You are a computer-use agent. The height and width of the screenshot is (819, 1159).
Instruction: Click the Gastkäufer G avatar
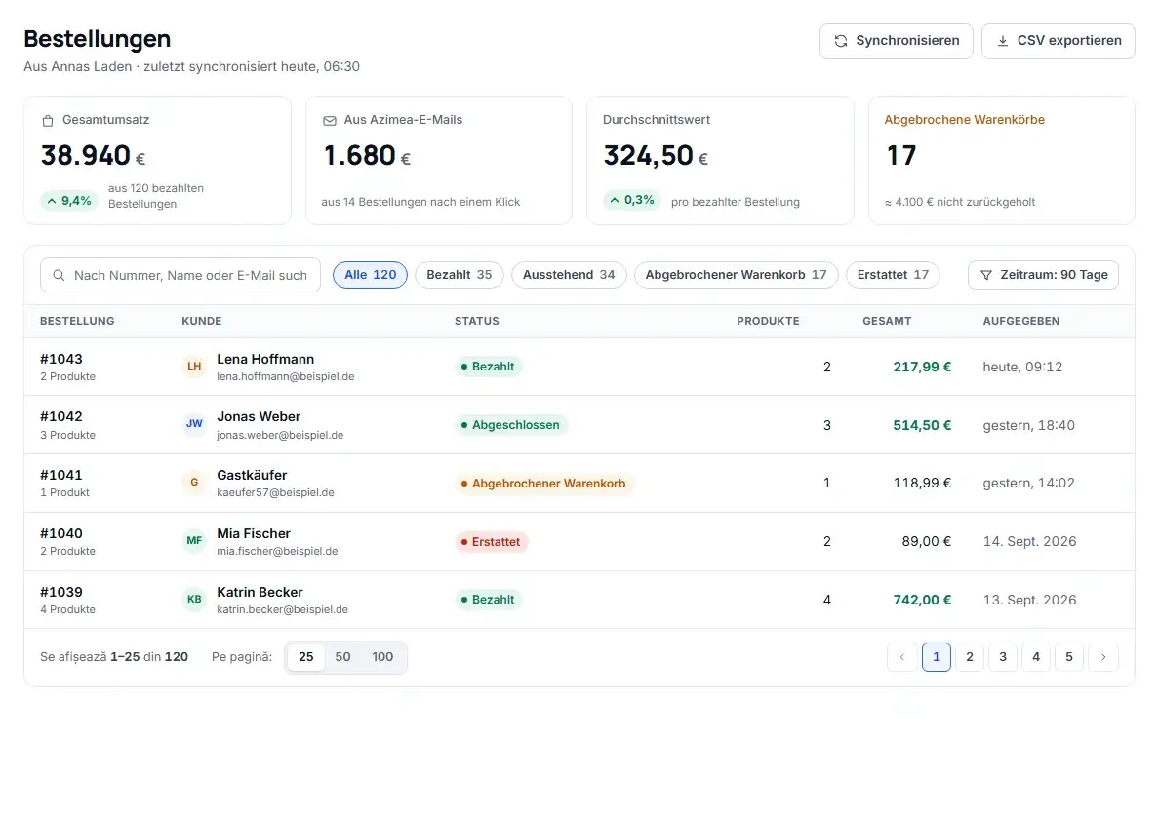[x=194, y=483]
